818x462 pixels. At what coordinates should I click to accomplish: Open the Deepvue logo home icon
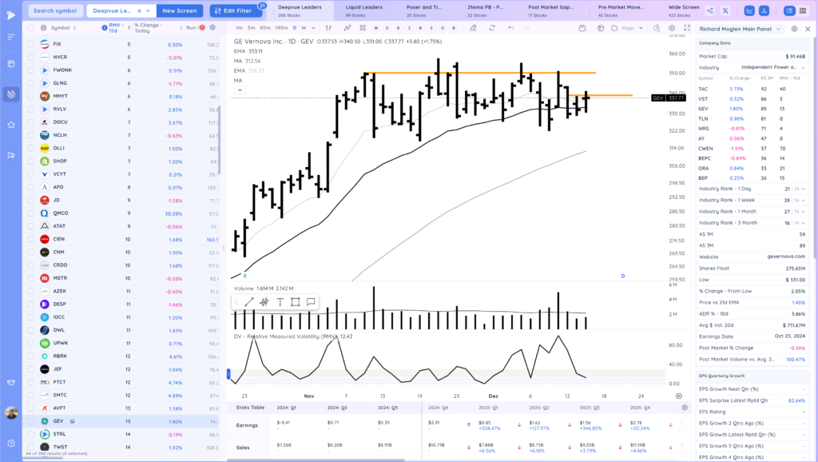pos(11,15)
